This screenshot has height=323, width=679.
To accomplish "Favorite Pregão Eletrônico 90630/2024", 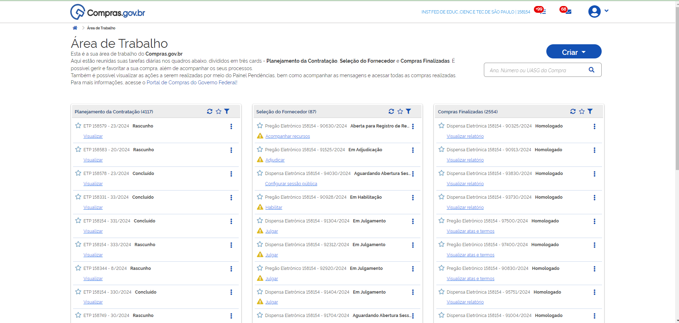I will point(260,126).
